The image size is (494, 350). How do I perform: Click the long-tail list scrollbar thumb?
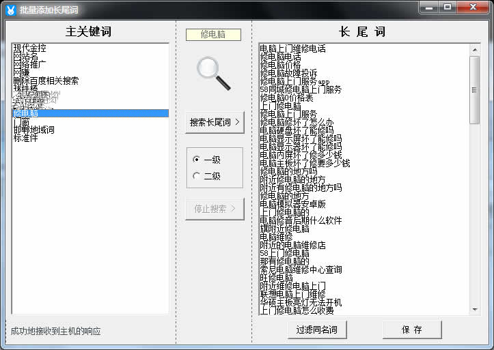(x=476, y=89)
